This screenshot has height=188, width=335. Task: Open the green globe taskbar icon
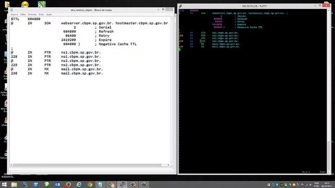point(47,184)
